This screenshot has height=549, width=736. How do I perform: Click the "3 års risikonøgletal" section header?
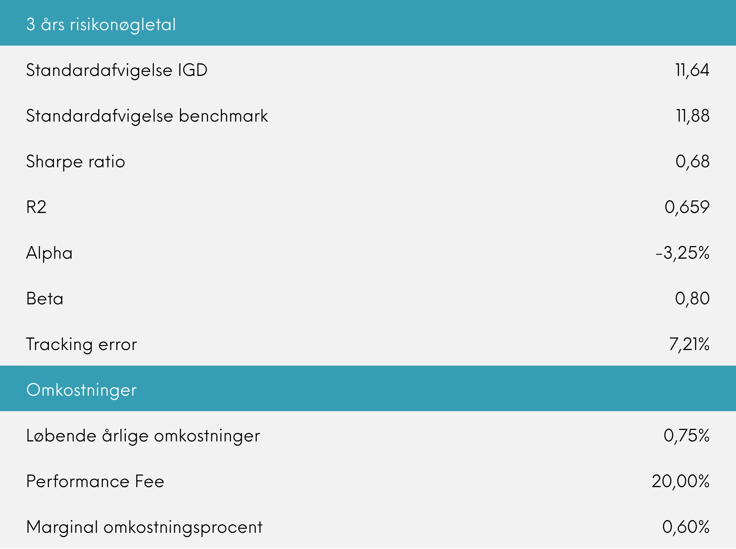click(x=101, y=24)
